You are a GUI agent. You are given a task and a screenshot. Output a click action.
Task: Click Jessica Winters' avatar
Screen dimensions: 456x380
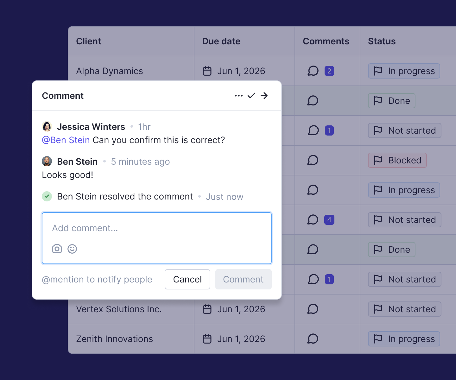pos(47,127)
